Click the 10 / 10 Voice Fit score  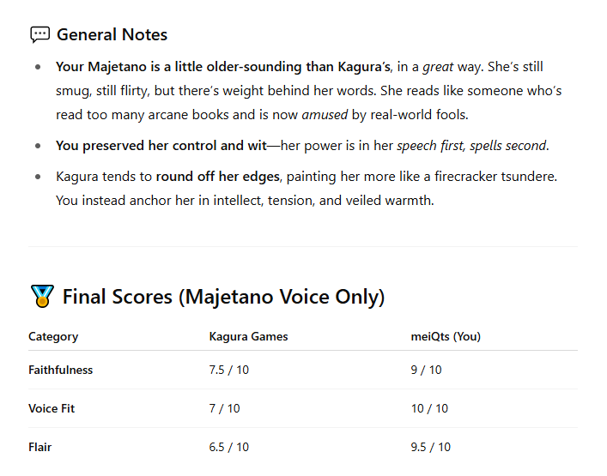429,409
